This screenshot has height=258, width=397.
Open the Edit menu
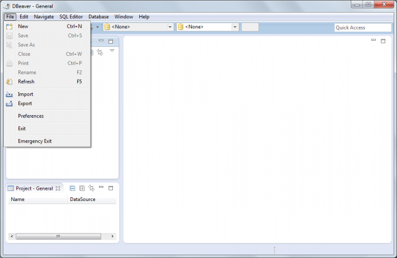(24, 17)
